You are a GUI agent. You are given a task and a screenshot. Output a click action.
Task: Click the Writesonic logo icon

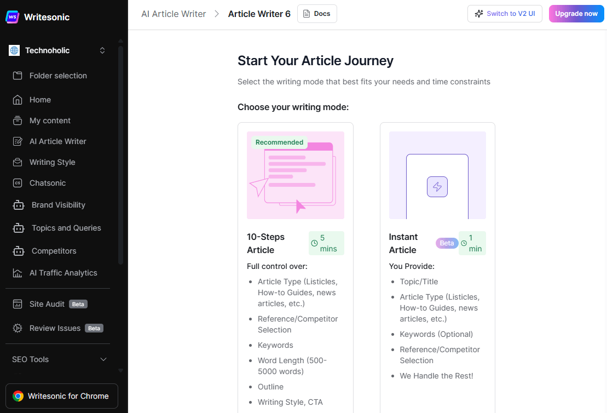click(13, 17)
